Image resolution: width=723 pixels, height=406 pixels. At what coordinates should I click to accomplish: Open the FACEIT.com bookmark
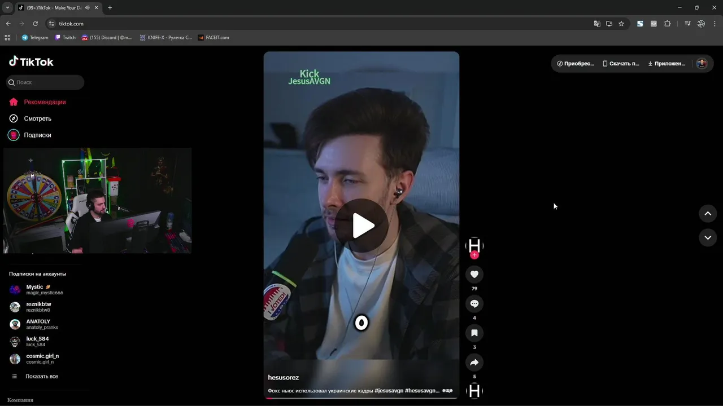point(213,38)
